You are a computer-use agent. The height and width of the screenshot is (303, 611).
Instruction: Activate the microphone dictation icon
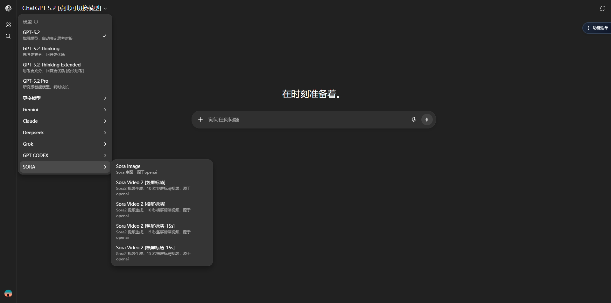click(x=413, y=120)
